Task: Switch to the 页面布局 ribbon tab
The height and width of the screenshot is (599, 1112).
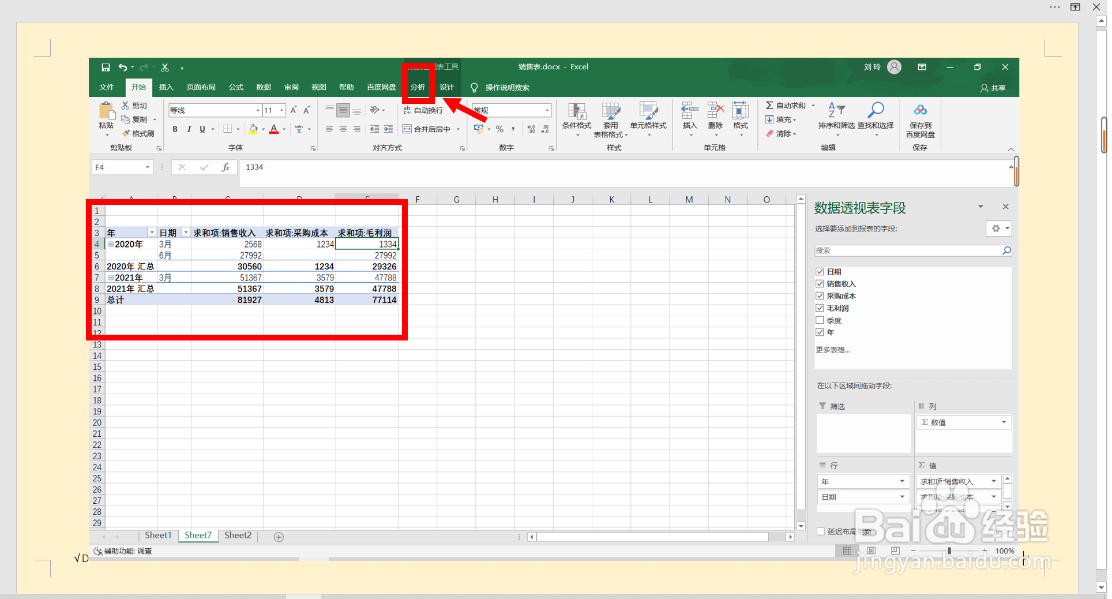Action: (201, 87)
